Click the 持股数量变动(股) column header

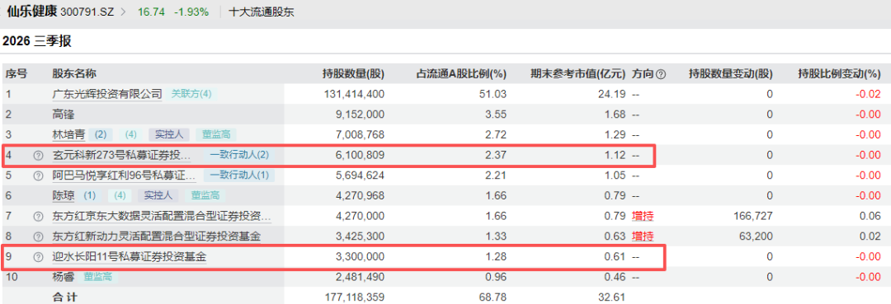click(x=731, y=73)
